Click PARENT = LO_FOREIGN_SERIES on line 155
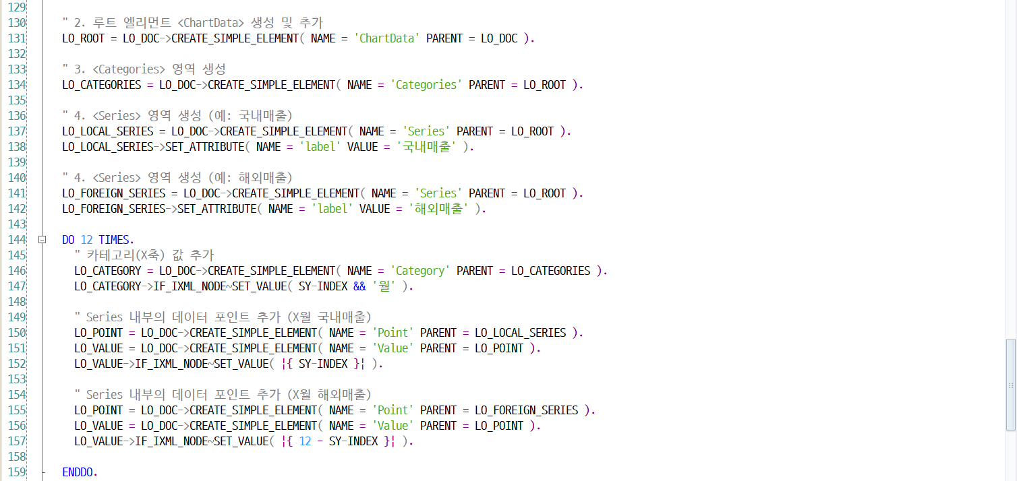 click(499, 410)
